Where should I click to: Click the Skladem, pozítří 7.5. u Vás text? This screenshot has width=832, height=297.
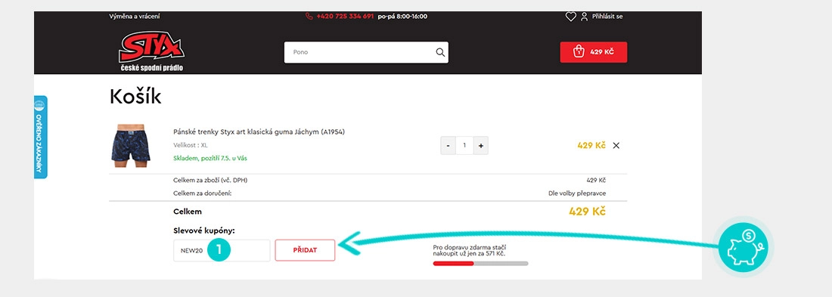tap(210, 158)
